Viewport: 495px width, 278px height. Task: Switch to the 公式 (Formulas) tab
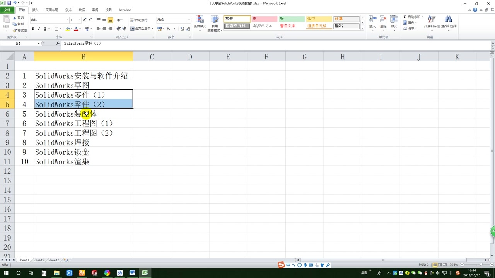68,10
